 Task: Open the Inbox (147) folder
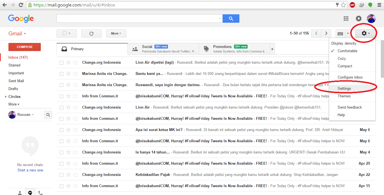[x=18, y=57]
